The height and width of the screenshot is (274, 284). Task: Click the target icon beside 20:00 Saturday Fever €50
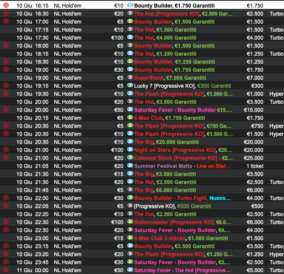coord(6,110)
